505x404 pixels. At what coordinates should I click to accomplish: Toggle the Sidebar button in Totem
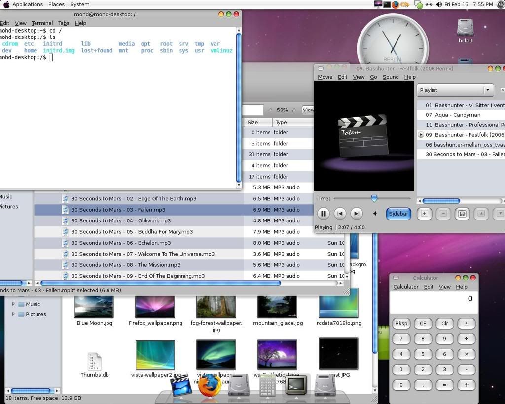click(398, 213)
